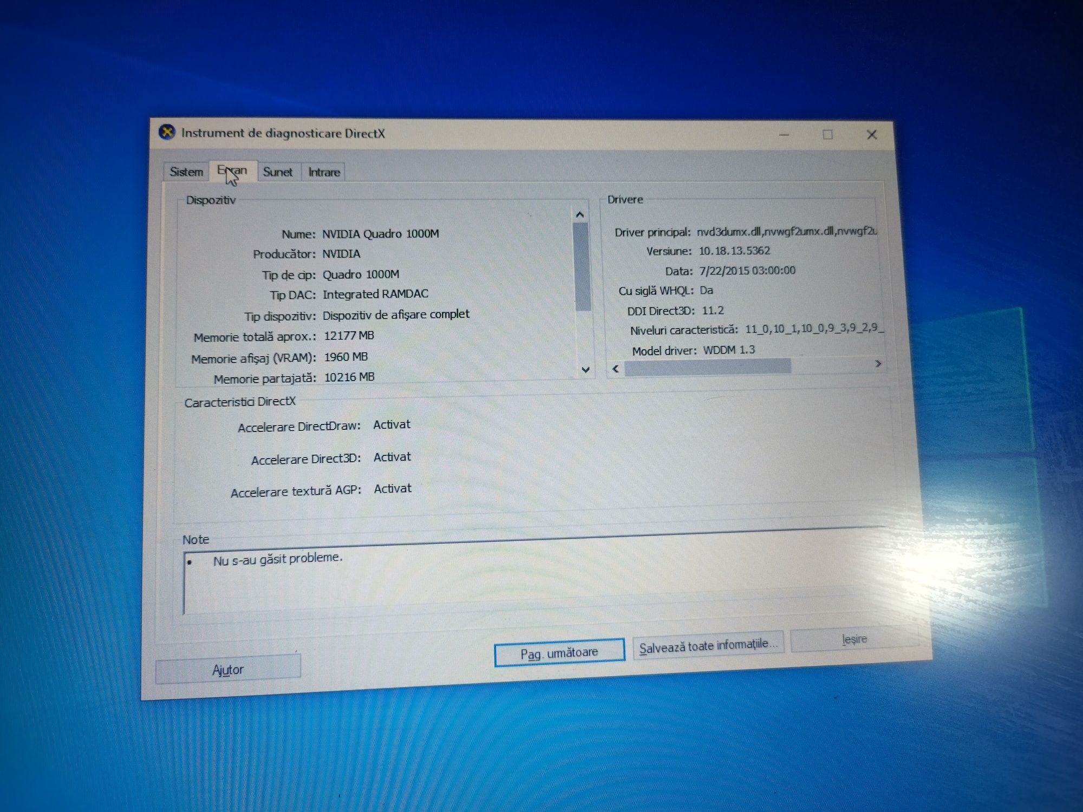Click the Driver principal file list text
Image resolution: width=1083 pixels, height=812 pixels.
click(786, 231)
